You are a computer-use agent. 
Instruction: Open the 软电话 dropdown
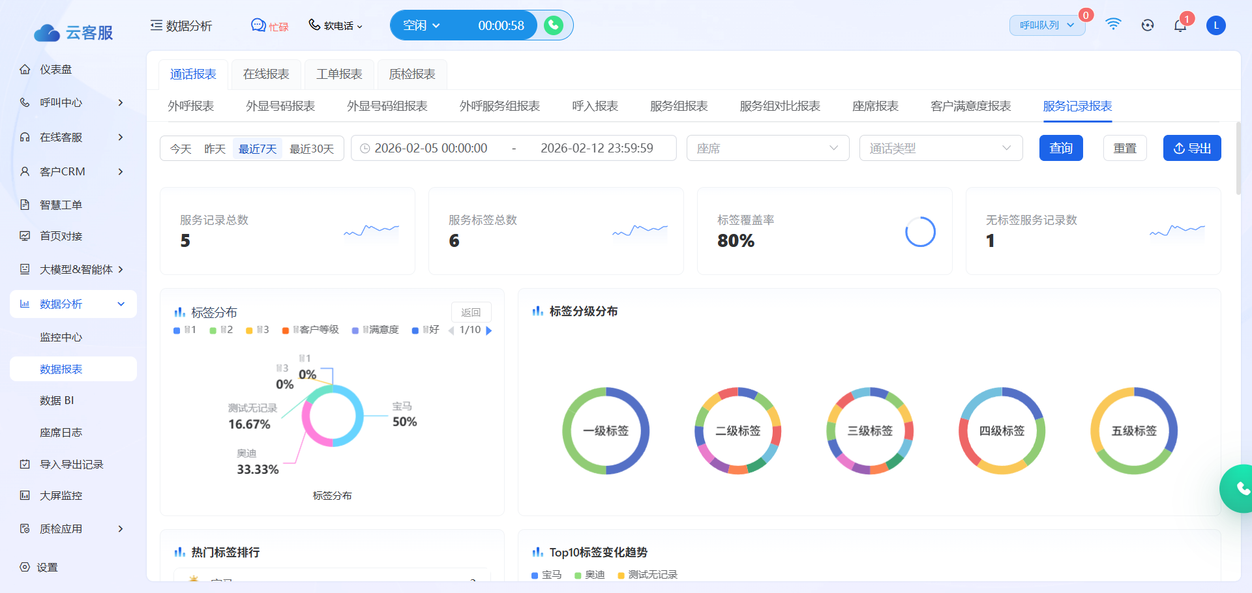point(336,25)
